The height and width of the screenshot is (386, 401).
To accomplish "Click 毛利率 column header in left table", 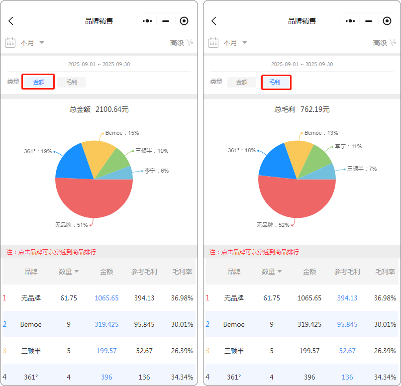I will pyautogui.click(x=182, y=272).
